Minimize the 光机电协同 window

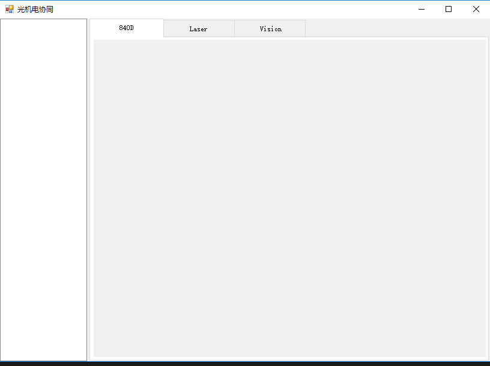[x=422, y=9]
